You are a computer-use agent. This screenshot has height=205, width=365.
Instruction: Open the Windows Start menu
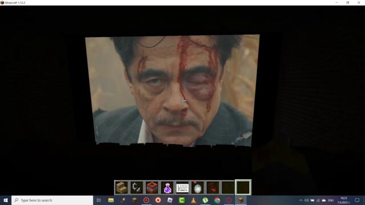[x=6, y=200]
